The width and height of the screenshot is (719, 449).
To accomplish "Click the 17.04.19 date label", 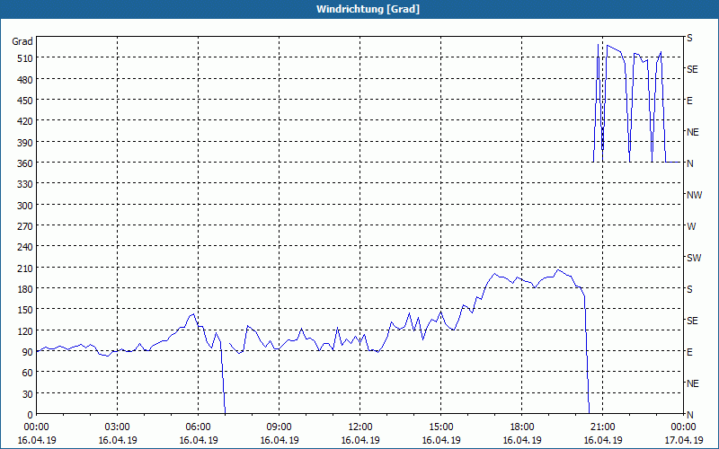I will tap(683, 440).
